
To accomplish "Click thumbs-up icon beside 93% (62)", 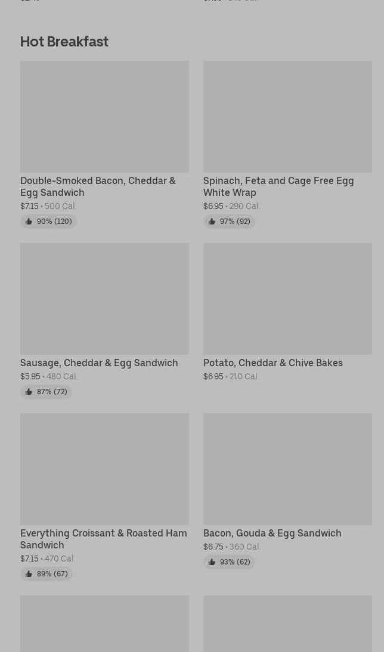I will 212,562.
